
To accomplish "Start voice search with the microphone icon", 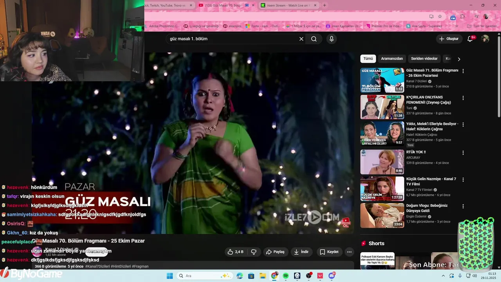I will click(x=332, y=39).
